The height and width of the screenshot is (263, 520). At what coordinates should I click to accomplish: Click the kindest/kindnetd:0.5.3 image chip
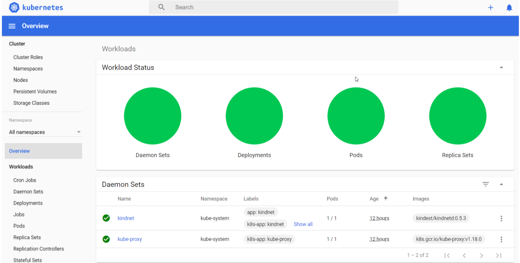[x=441, y=218]
